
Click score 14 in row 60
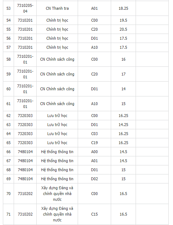(123, 89)
